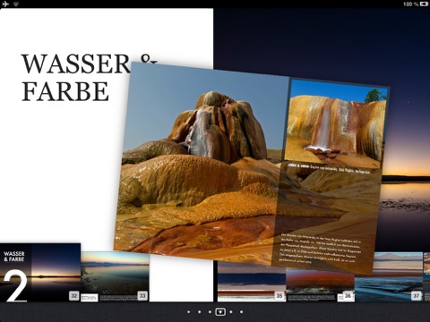Viewport: 430px width, 322px height.
Task: Open page 33 thumbnail
Action: pyautogui.click(x=115, y=276)
